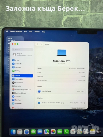103x137 pixels.
Task: Select General in the sidebar
Action: click(22, 76)
